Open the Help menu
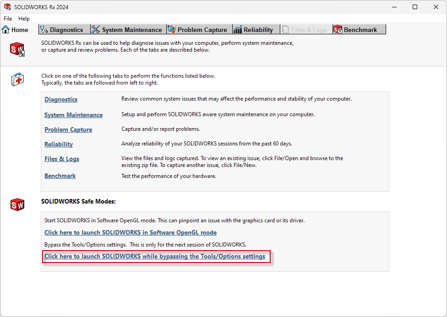 (24, 19)
